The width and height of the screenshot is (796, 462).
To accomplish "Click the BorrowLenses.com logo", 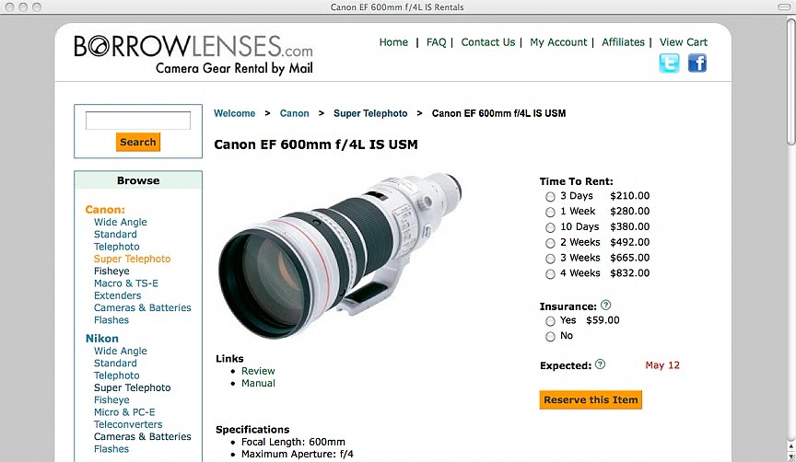I will click(193, 55).
